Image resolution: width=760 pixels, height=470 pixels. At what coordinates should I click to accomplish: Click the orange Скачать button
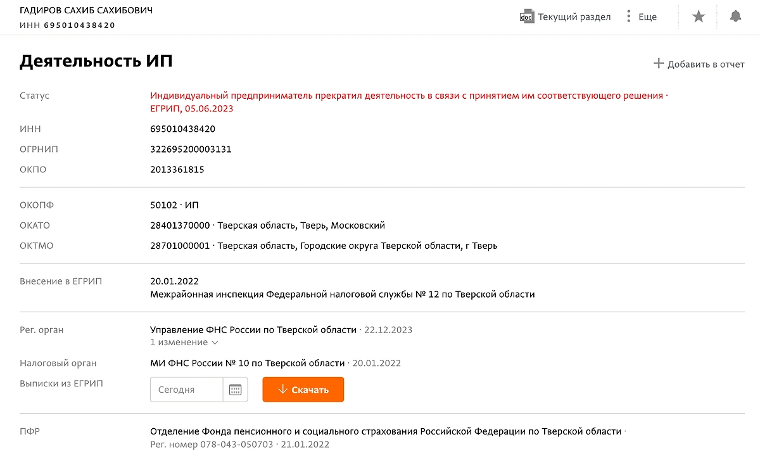pyautogui.click(x=303, y=389)
